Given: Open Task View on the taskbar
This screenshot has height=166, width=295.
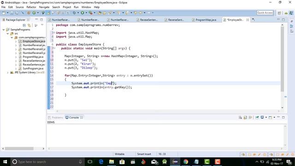Looking at the screenshot, I should [x=90, y=162].
